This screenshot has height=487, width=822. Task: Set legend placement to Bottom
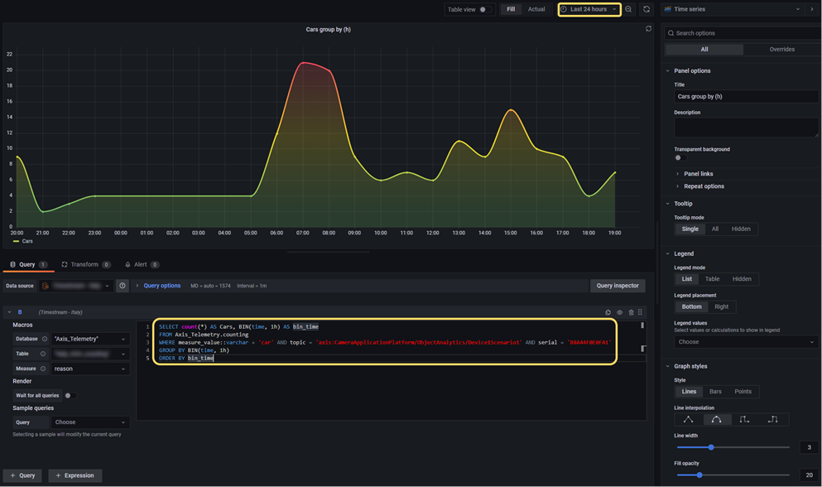tap(691, 307)
